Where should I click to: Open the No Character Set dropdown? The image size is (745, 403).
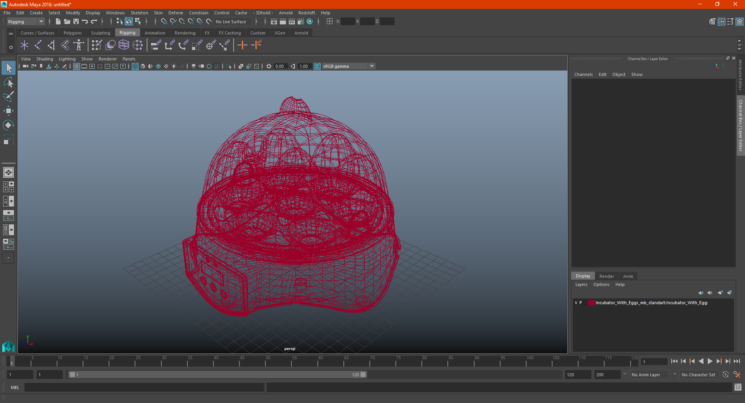click(698, 375)
